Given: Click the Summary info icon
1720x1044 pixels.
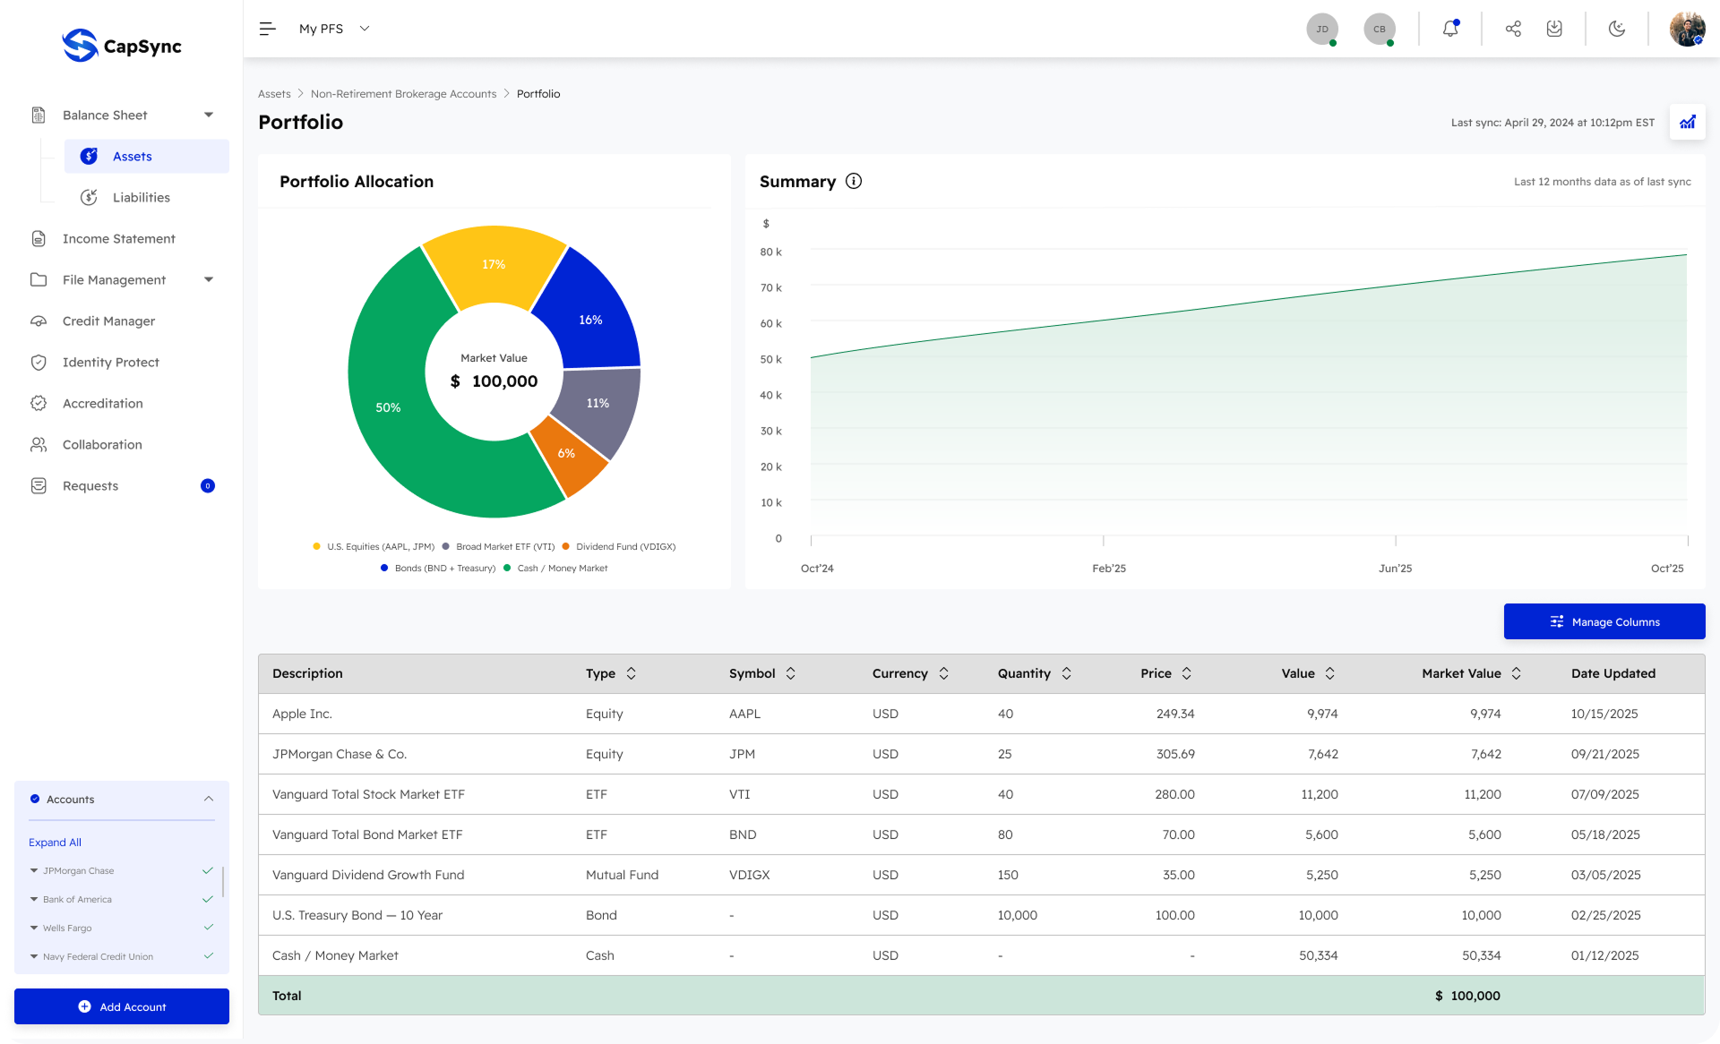Looking at the screenshot, I should (854, 181).
